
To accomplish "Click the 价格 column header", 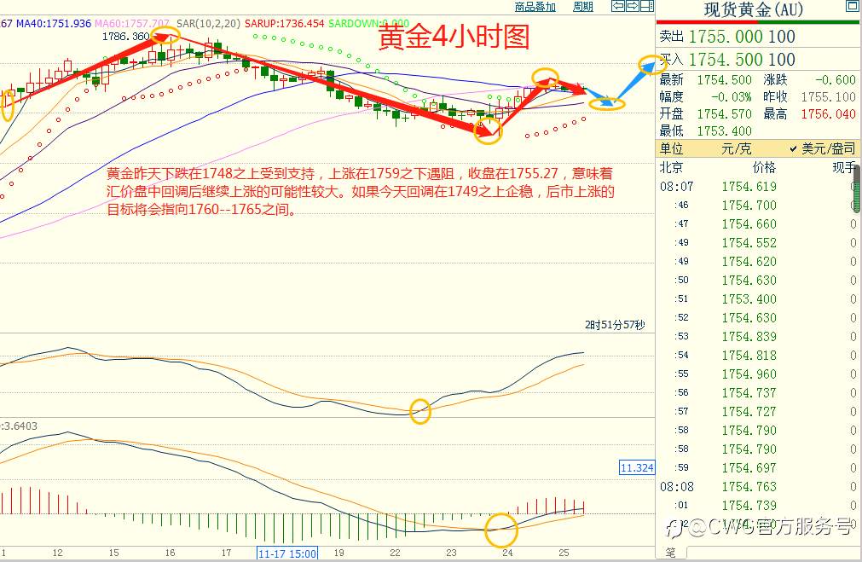I will [764, 167].
